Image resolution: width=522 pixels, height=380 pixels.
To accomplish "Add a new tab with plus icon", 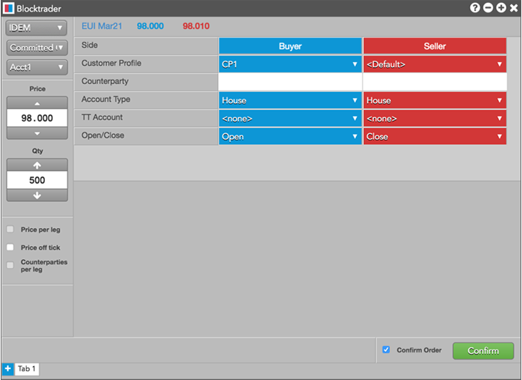I will coord(7,369).
